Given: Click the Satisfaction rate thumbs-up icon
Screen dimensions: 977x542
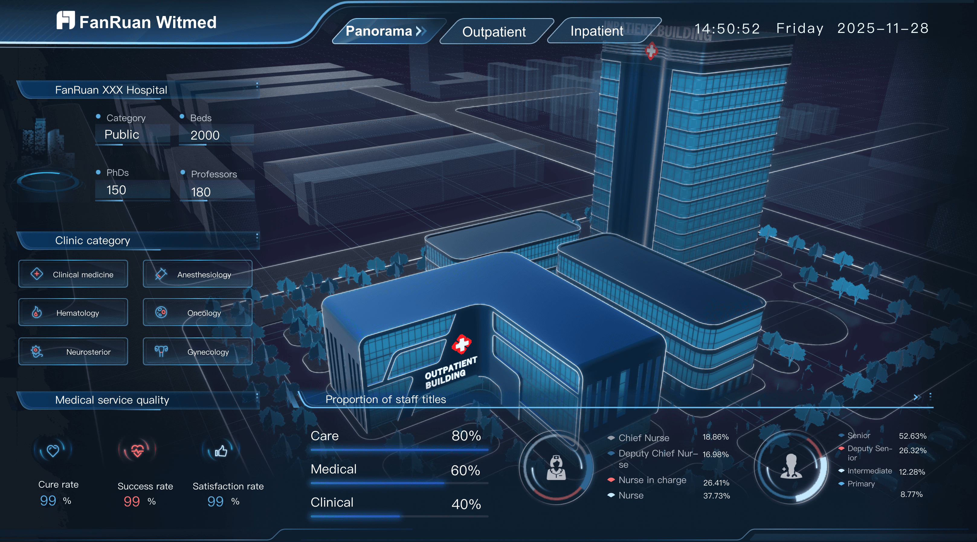Looking at the screenshot, I should point(221,450).
